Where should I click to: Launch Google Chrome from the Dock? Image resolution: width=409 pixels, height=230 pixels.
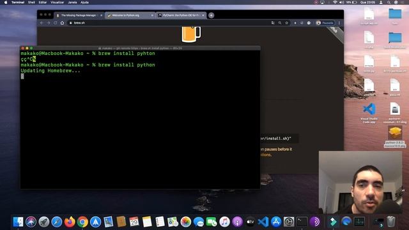pyautogui.click(x=82, y=222)
